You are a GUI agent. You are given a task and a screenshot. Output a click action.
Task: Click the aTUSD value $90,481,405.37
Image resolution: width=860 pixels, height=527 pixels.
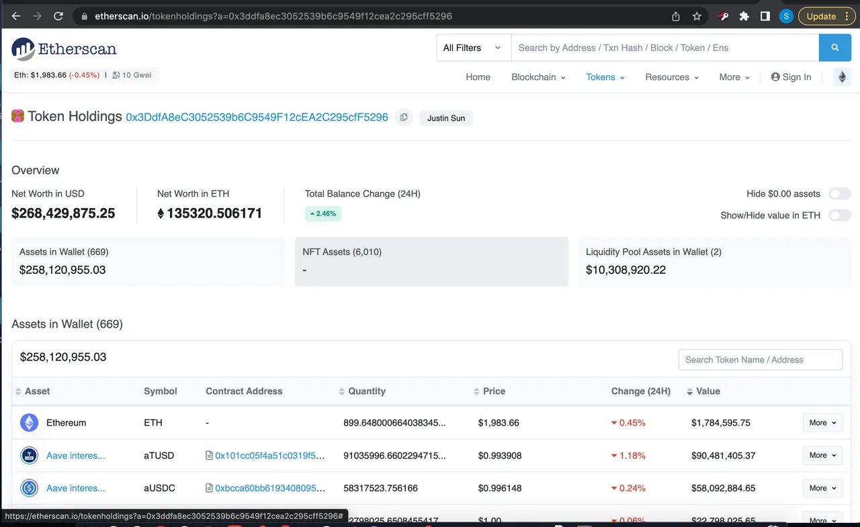[724, 456]
